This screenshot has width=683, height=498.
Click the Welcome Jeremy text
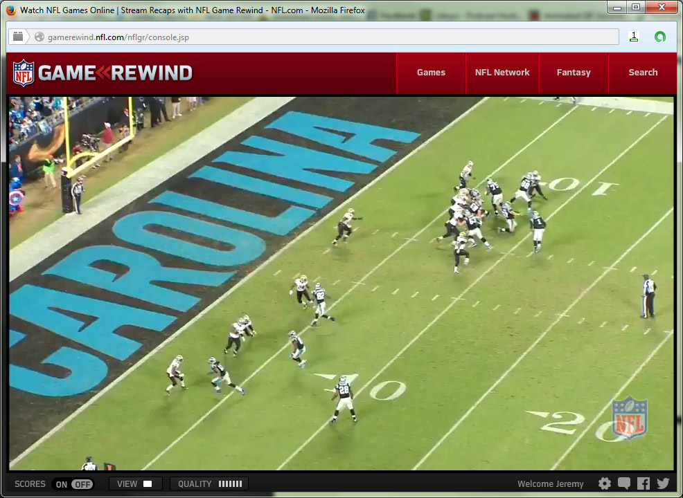(551, 484)
